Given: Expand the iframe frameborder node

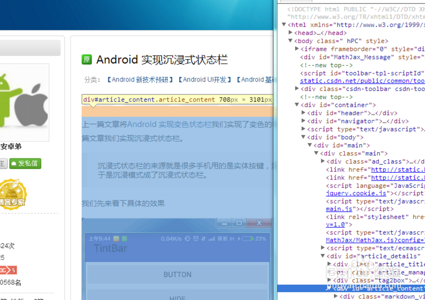Looking at the screenshot, I should click(297, 49).
